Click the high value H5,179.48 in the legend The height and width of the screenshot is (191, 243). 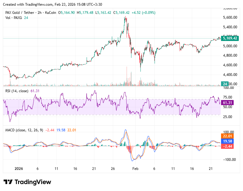point(85,13)
